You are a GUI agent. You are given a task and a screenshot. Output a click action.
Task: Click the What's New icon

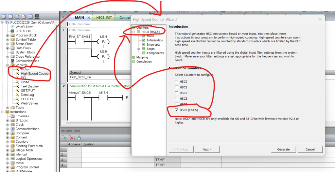click(12, 27)
